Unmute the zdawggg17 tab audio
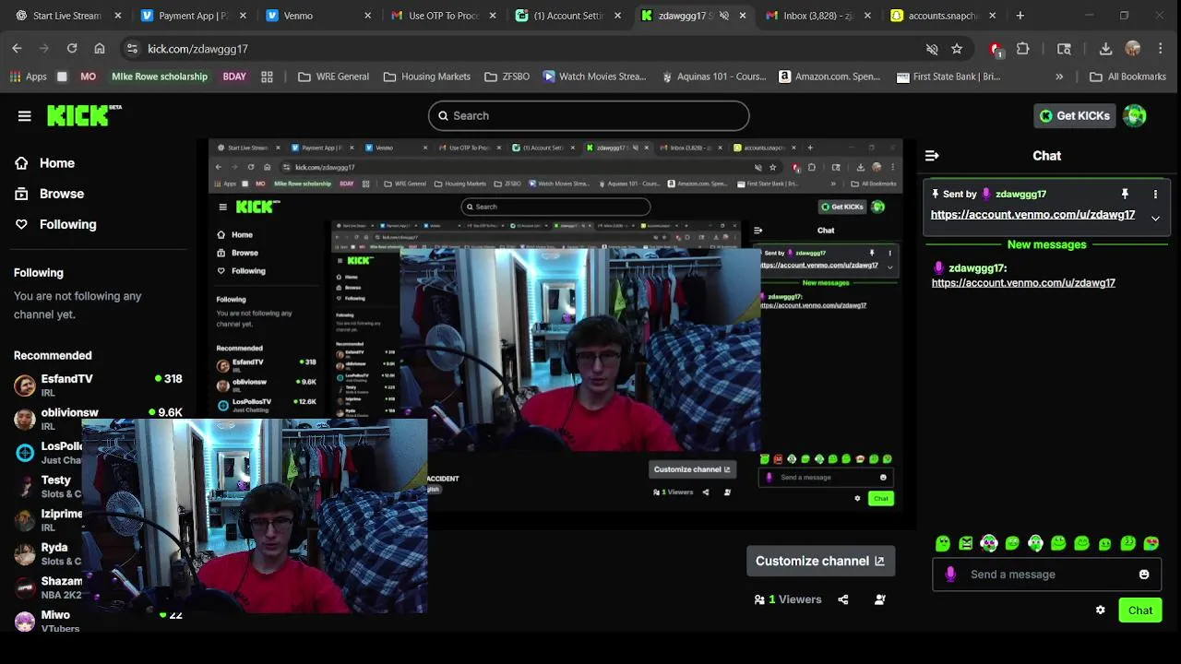Screen dimensions: 1181x664 (x=724, y=16)
